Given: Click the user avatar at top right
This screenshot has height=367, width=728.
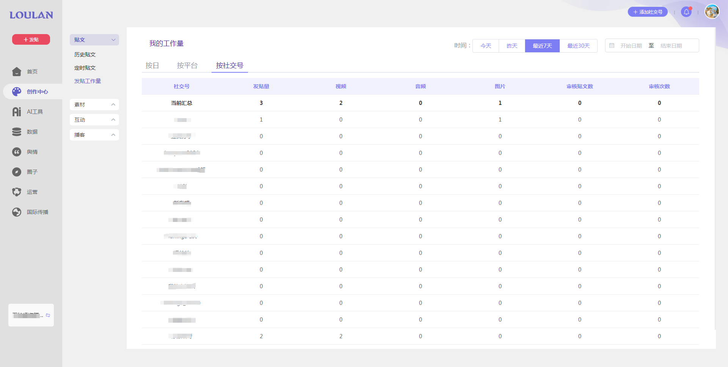Looking at the screenshot, I should [712, 11].
